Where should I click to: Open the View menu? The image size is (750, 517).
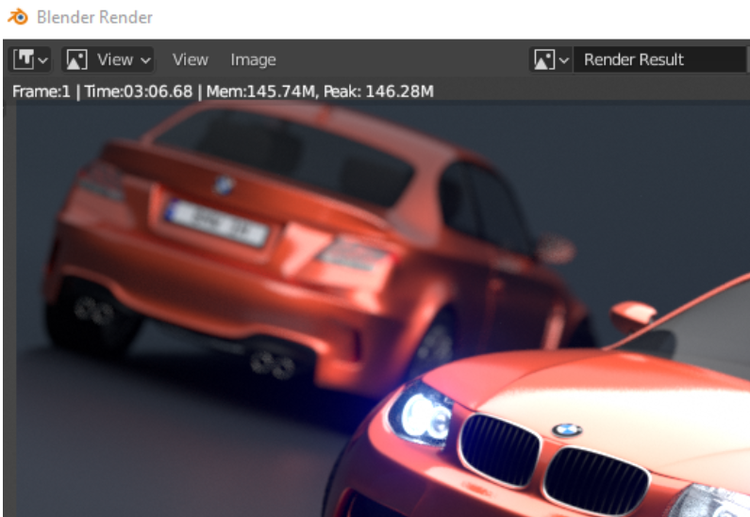(x=191, y=59)
